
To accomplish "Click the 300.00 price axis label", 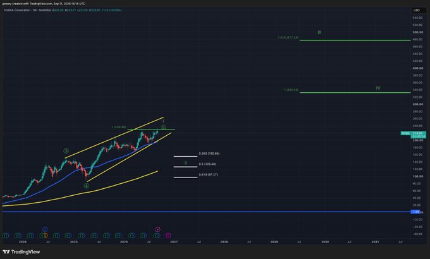I will click(417, 104).
